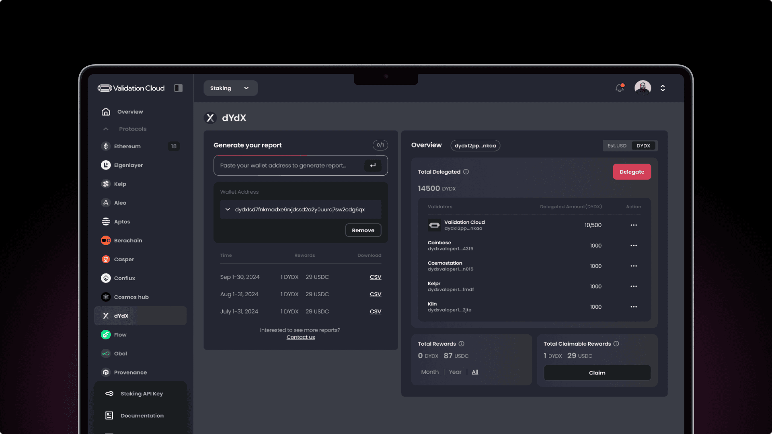The width and height of the screenshot is (772, 434).
Task: Open actions menu for Coinbase validator
Action: coord(634,246)
